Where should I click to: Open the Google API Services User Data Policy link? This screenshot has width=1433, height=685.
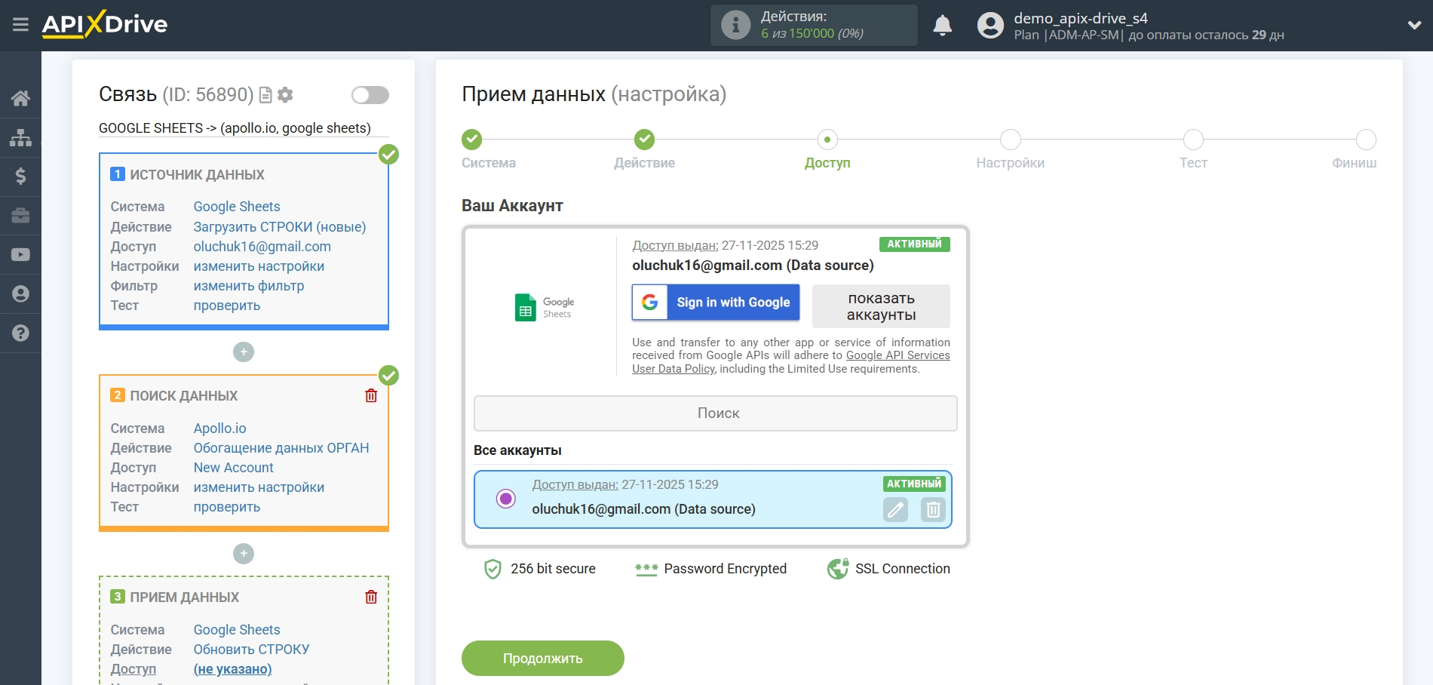click(x=898, y=355)
